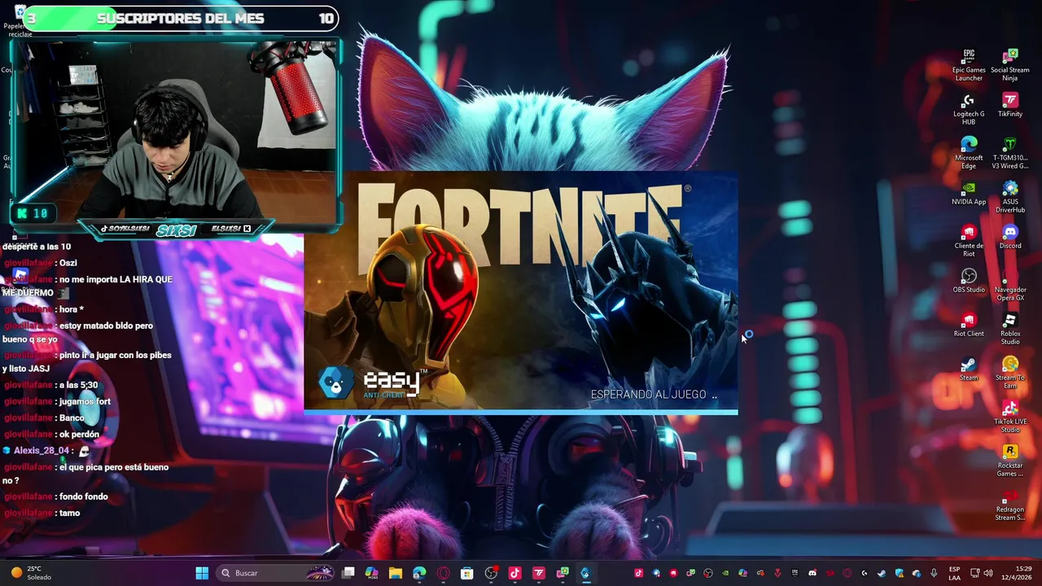Image resolution: width=1042 pixels, height=586 pixels.
Task: Select the NVIDIA App desktop icon
Action: (x=969, y=193)
